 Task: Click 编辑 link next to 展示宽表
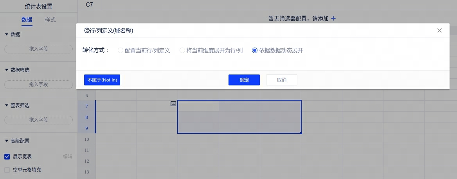[x=68, y=157]
